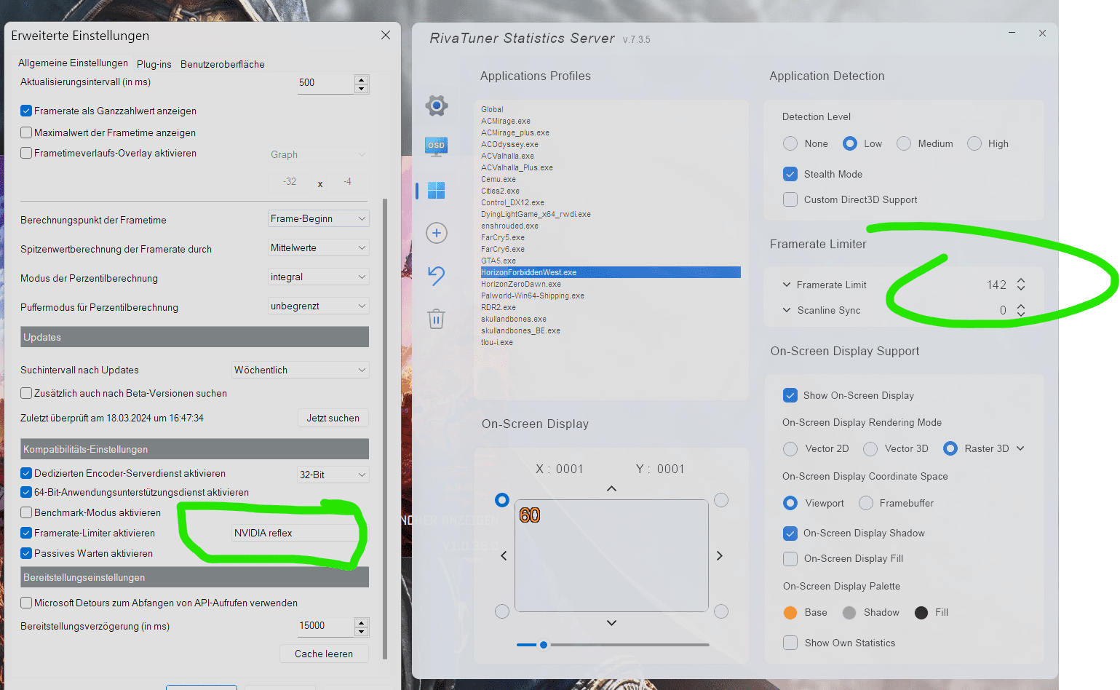Expand the Framerate Limit chevron

[x=787, y=285]
